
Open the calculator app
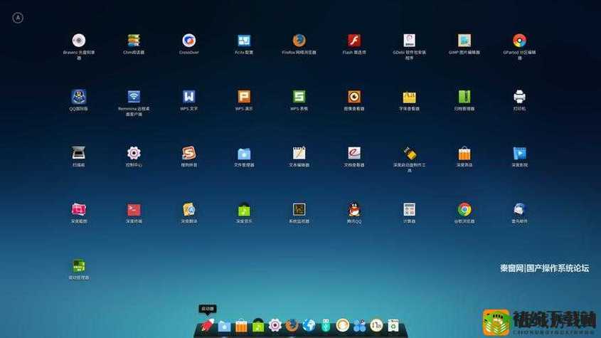point(410,209)
